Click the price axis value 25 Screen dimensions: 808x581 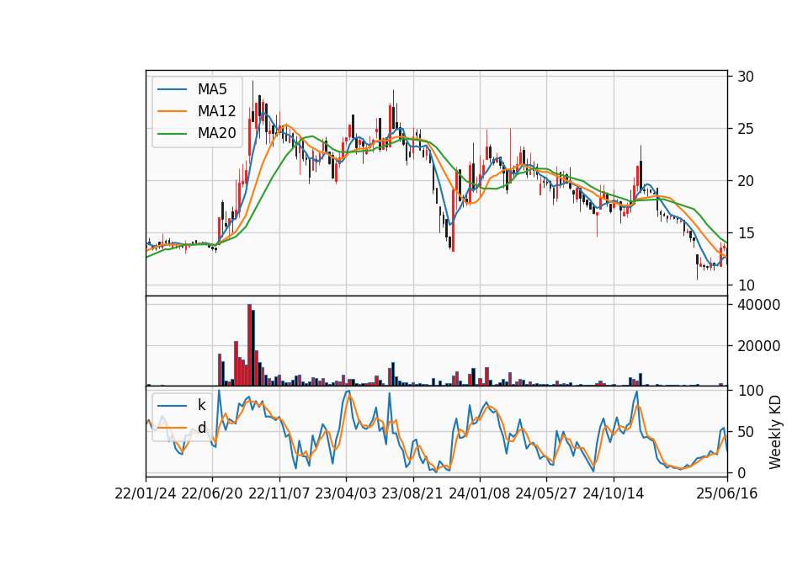pyautogui.click(x=745, y=129)
